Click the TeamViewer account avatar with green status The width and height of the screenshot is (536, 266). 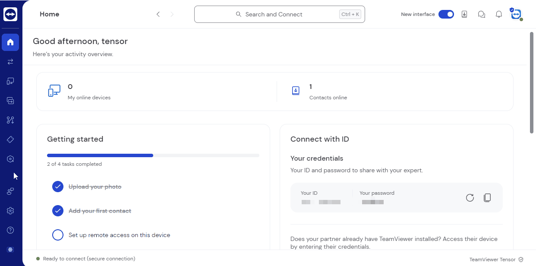click(516, 14)
